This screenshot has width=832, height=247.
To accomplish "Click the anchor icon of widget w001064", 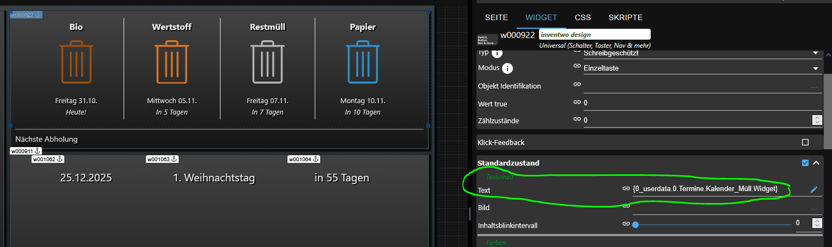I will tap(315, 159).
